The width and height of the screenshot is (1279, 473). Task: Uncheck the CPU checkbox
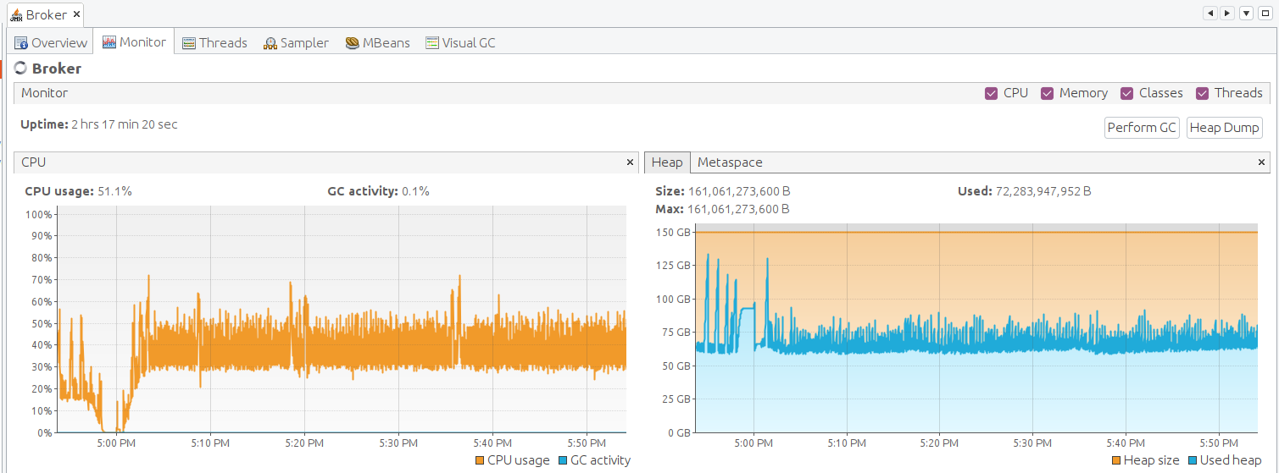coord(991,93)
